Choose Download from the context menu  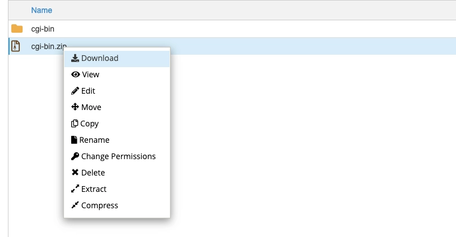[117, 58]
